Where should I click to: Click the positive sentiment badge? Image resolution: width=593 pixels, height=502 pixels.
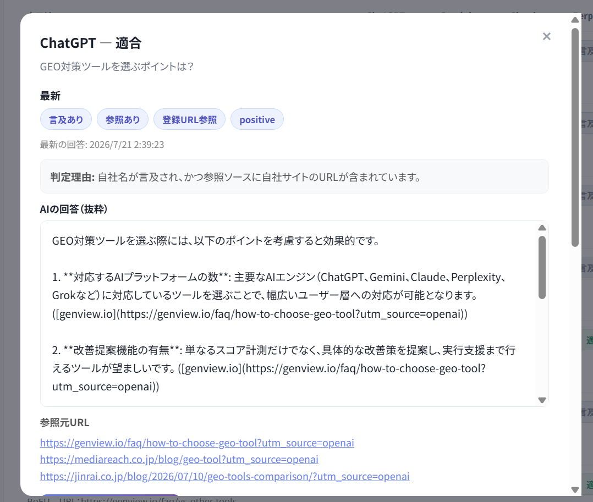pos(257,119)
